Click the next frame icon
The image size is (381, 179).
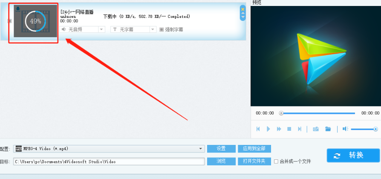tap(300, 129)
